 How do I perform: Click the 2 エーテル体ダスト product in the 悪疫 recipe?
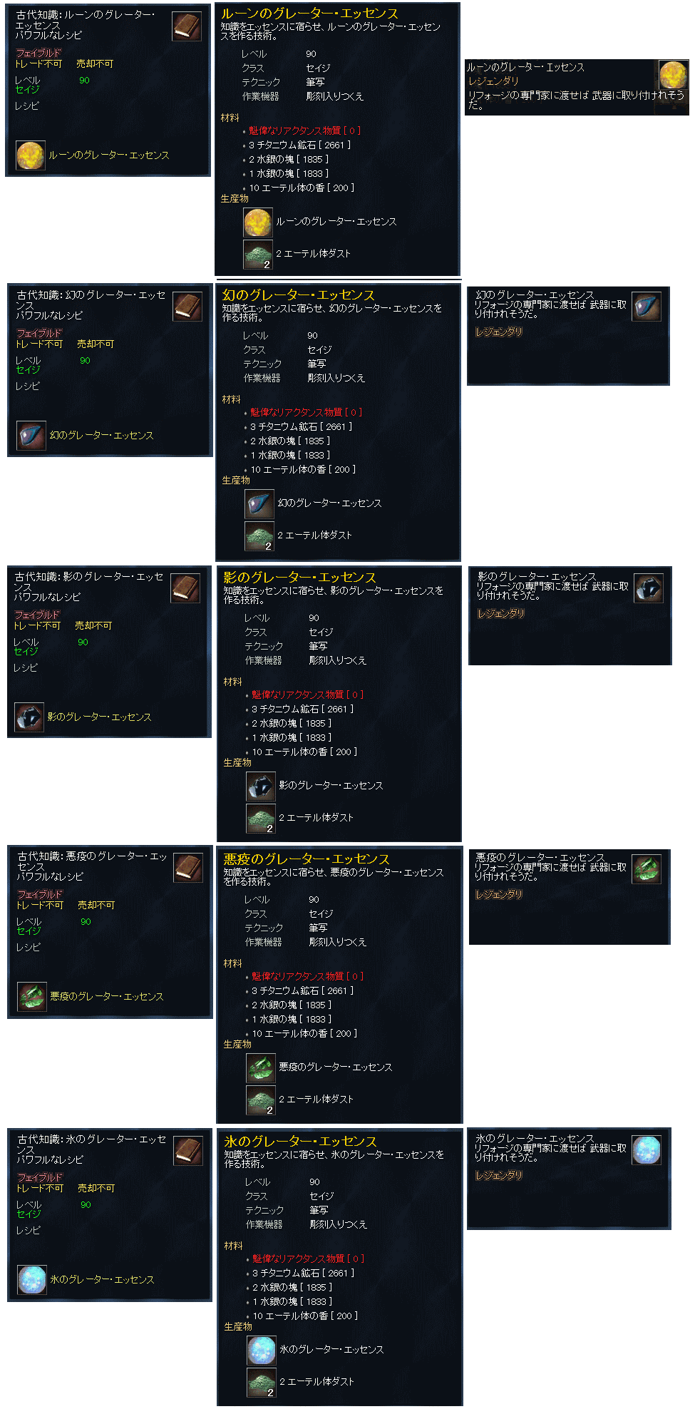click(x=316, y=1099)
